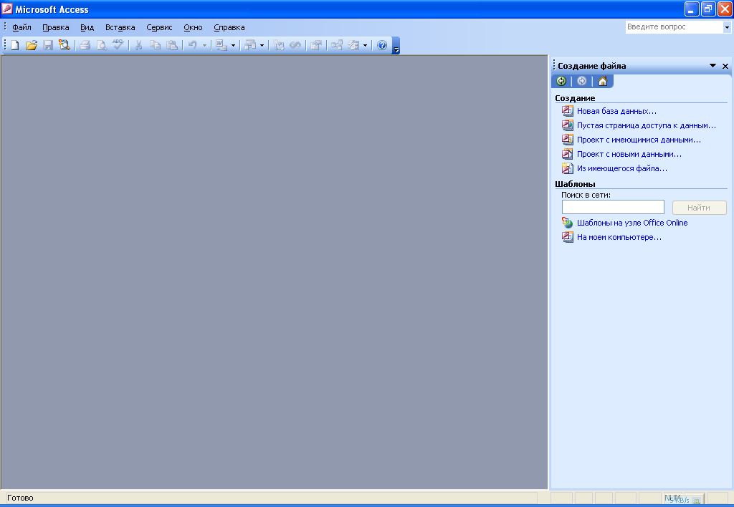Click the Undo arrow icon
The image size is (734, 507).
[x=192, y=45]
